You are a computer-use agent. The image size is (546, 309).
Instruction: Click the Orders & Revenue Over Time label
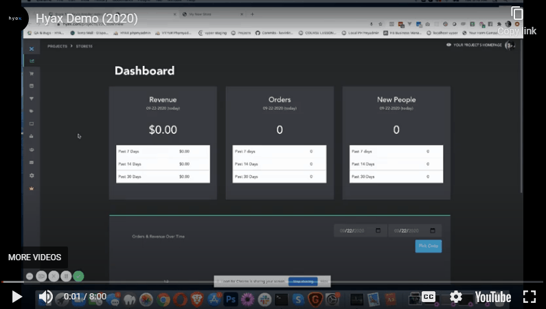pyautogui.click(x=159, y=236)
